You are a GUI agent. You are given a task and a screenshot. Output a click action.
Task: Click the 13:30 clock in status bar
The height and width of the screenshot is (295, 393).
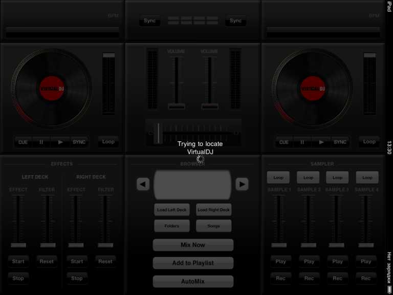pyautogui.click(x=389, y=147)
